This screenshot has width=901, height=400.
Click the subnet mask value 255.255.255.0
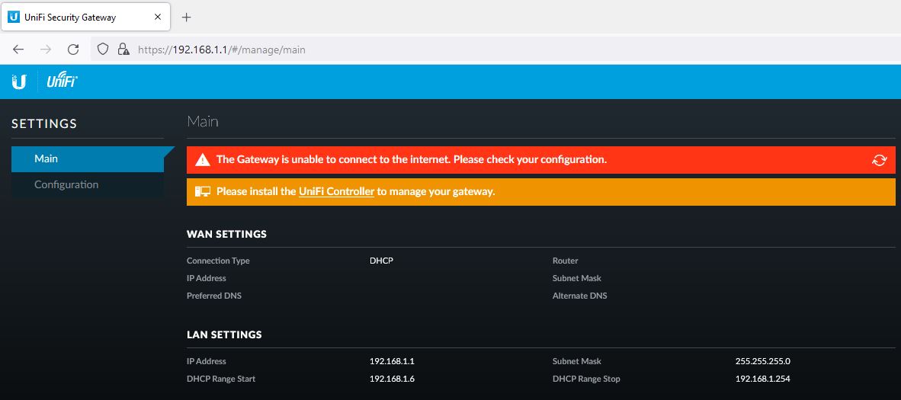click(763, 361)
